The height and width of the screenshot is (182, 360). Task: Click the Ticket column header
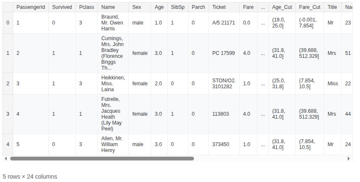[224, 7]
